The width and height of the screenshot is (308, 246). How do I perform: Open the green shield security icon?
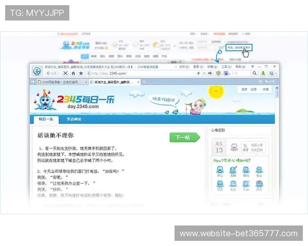[x=218, y=73]
